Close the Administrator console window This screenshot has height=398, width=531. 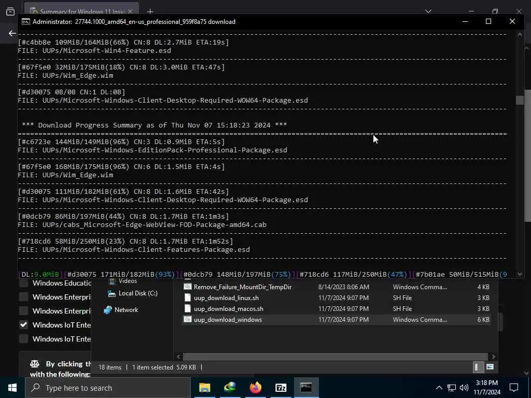click(512, 21)
